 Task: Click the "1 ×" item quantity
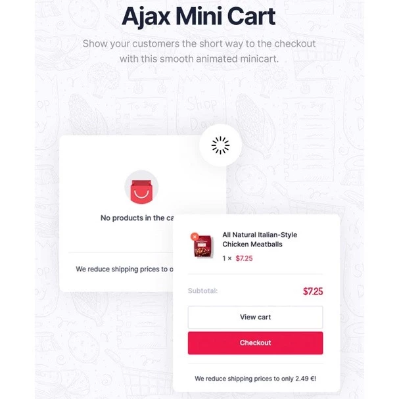227,258
